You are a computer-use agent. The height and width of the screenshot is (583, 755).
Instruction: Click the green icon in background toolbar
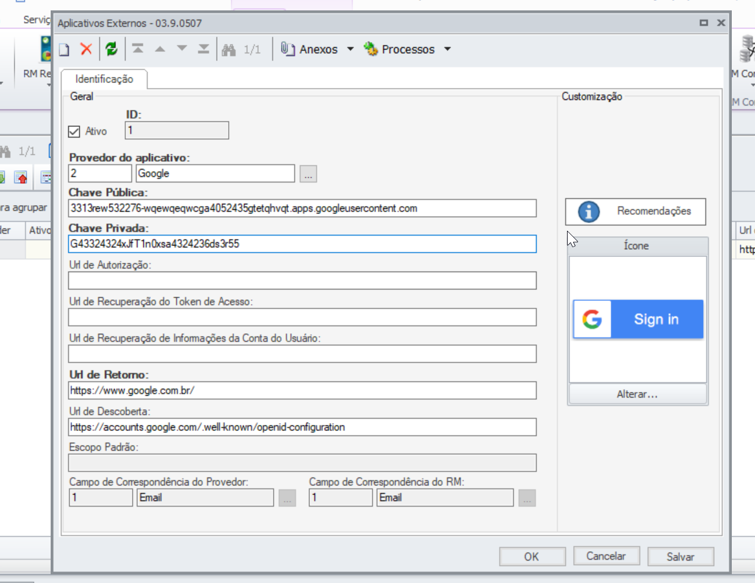(2, 178)
